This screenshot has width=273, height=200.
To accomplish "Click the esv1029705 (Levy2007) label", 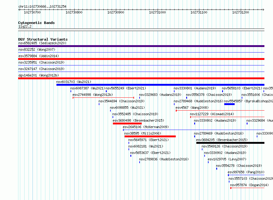I will [x=227, y=159].
